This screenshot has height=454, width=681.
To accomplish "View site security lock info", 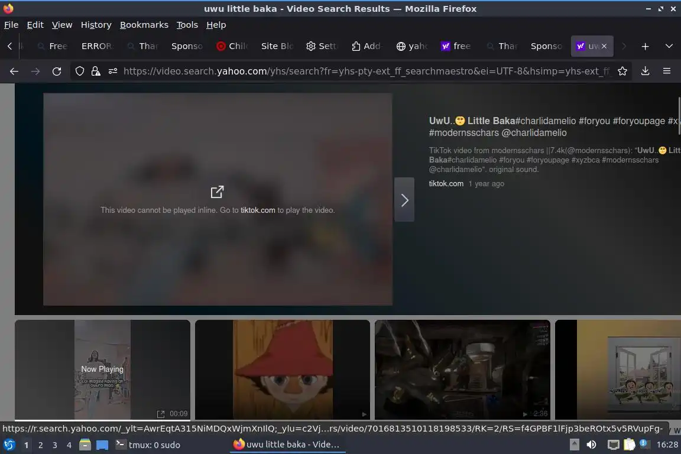I will click(96, 72).
